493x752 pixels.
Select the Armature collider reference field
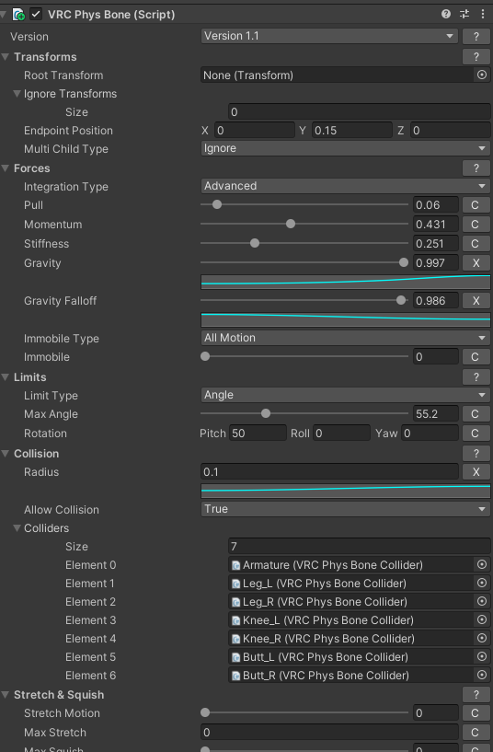tap(351, 565)
